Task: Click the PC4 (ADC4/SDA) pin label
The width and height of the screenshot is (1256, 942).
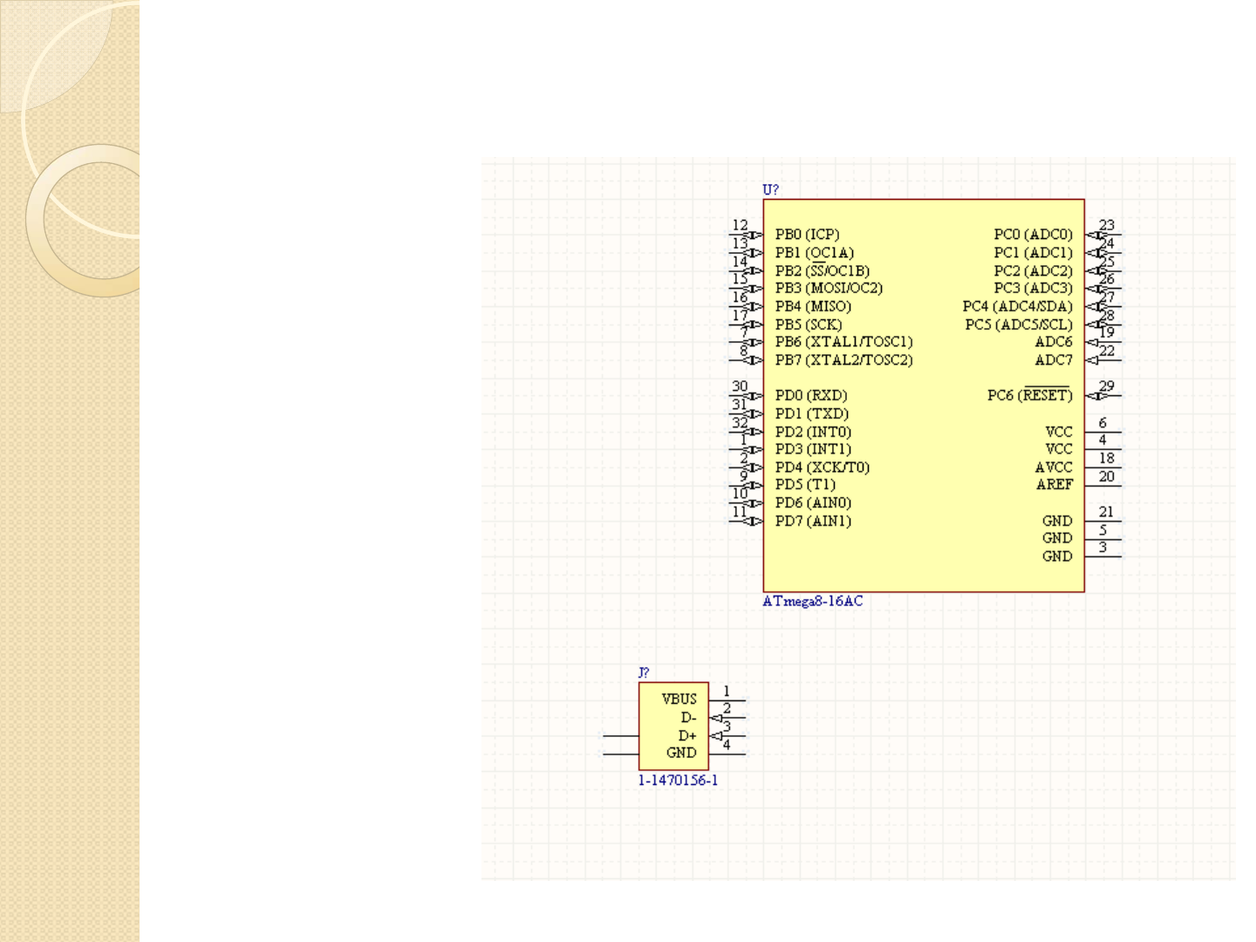Action: pos(1018,306)
